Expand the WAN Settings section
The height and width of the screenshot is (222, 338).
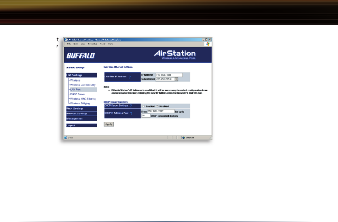pyautogui.click(x=82, y=108)
